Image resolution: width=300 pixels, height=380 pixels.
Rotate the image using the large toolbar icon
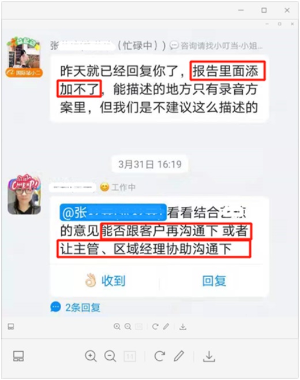coord(160,356)
